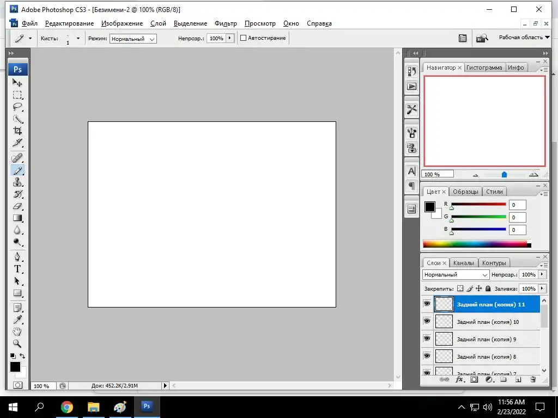Select the Hand tool
Screen dimensions: 558x418
tap(17, 331)
